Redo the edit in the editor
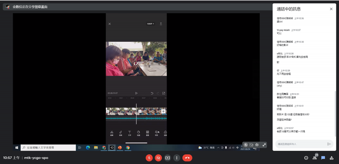Image resolution: width=339 pixels, height=164 pixels. click(x=158, y=93)
